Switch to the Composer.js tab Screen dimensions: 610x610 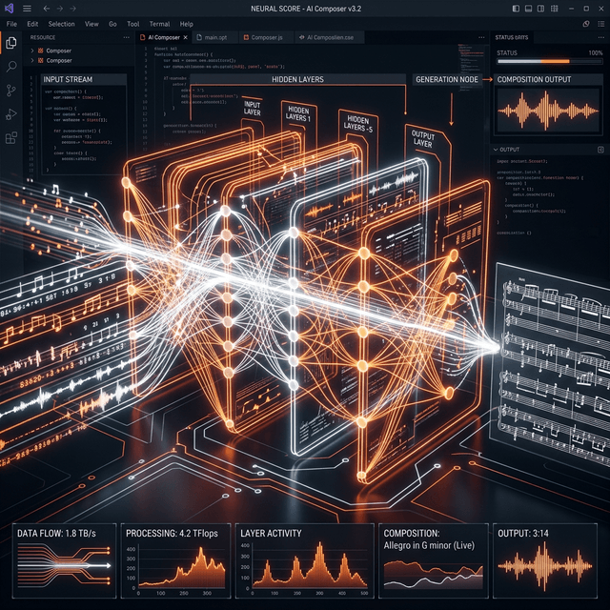(267, 37)
